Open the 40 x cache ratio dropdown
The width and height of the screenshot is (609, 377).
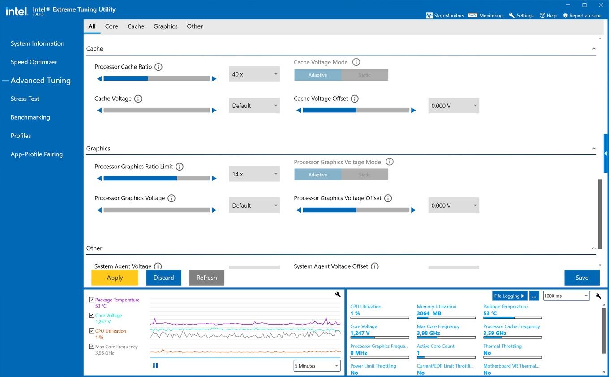(x=254, y=74)
